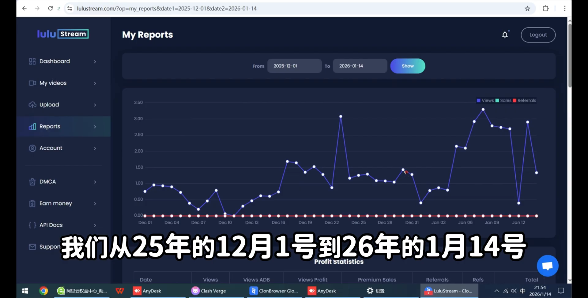Click browser back arrow

pyautogui.click(x=24, y=9)
